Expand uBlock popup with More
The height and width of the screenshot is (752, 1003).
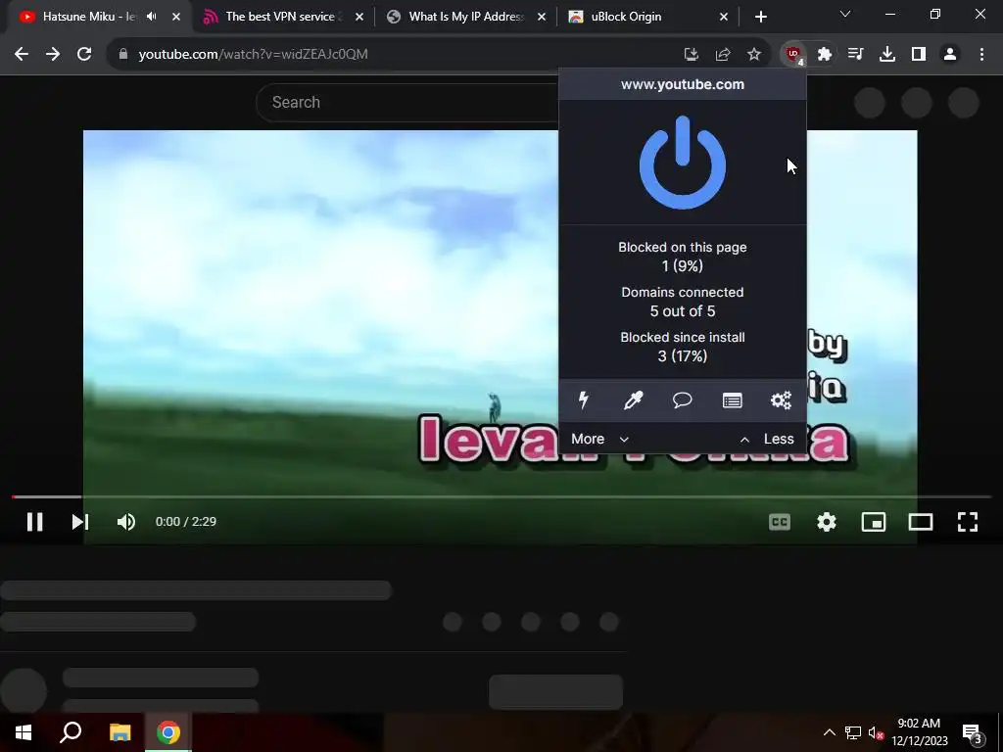(600, 439)
